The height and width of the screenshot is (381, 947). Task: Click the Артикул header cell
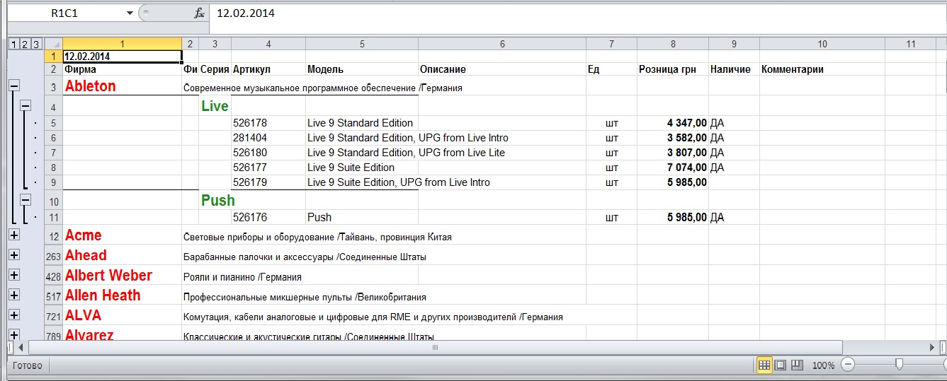[x=268, y=69]
